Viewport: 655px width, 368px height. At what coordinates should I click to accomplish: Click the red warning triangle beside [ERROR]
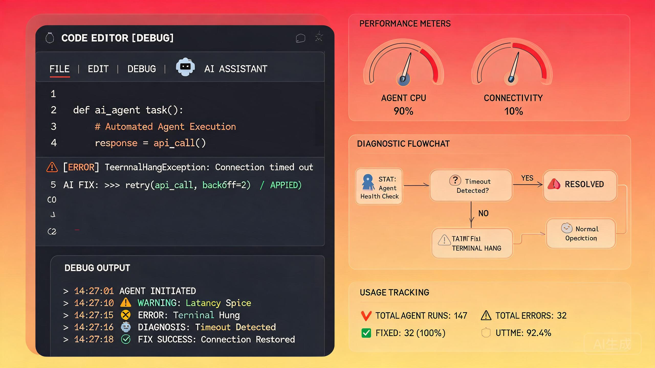(x=52, y=167)
